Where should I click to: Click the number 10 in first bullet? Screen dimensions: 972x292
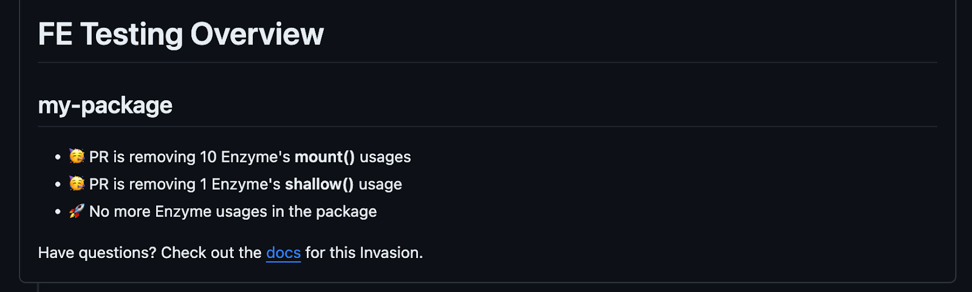point(208,157)
